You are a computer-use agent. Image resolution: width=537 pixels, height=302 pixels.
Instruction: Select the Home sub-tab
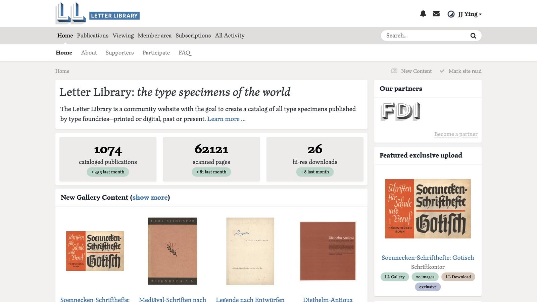pos(64,53)
